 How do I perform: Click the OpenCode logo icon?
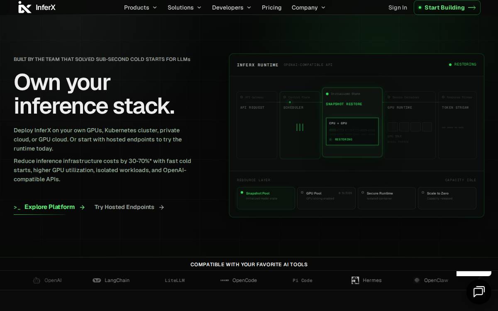[225, 280]
